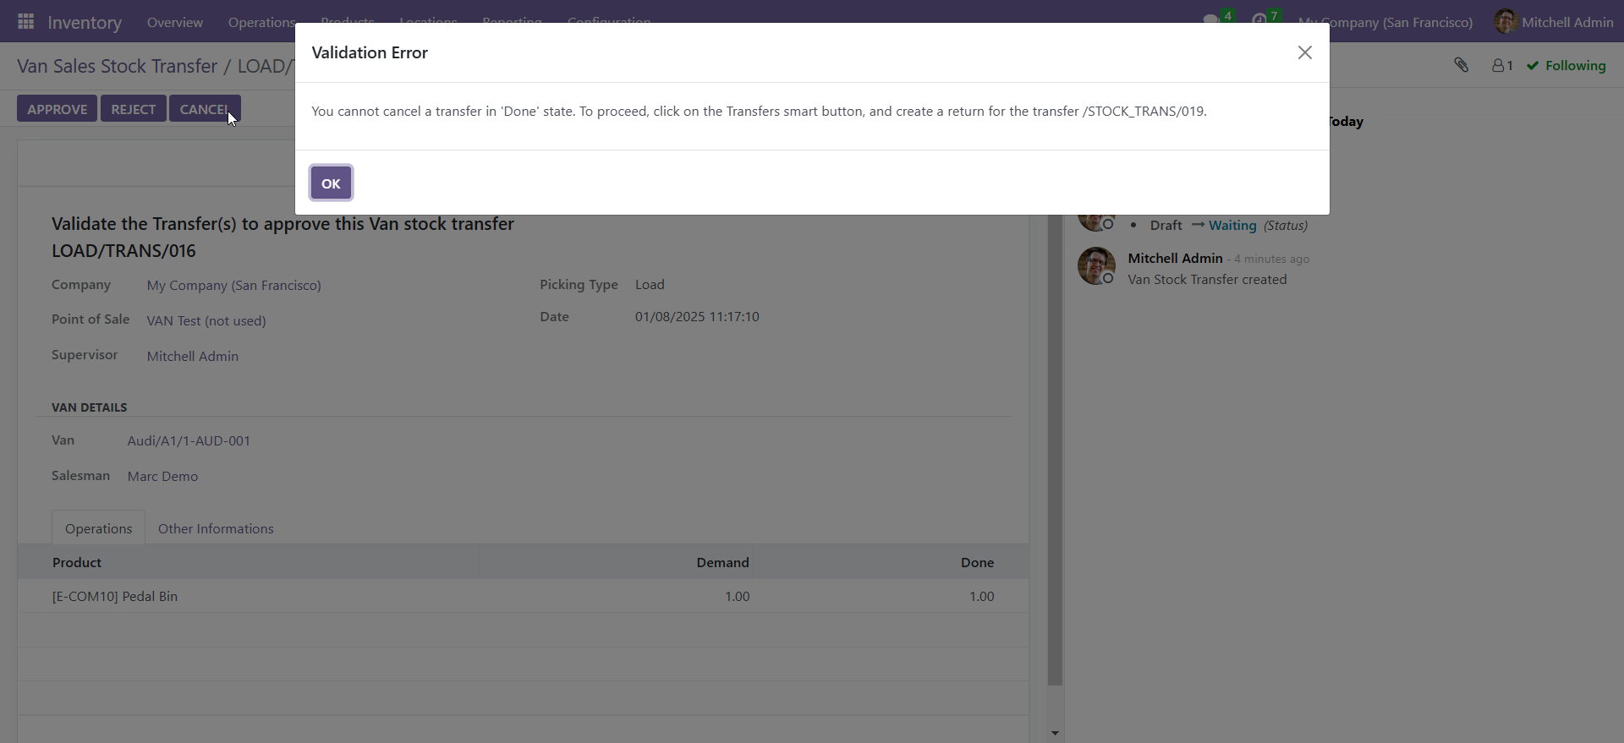The height and width of the screenshot is (743, 1624).
Task: Open the Overview menu
Action: [175, 22]
